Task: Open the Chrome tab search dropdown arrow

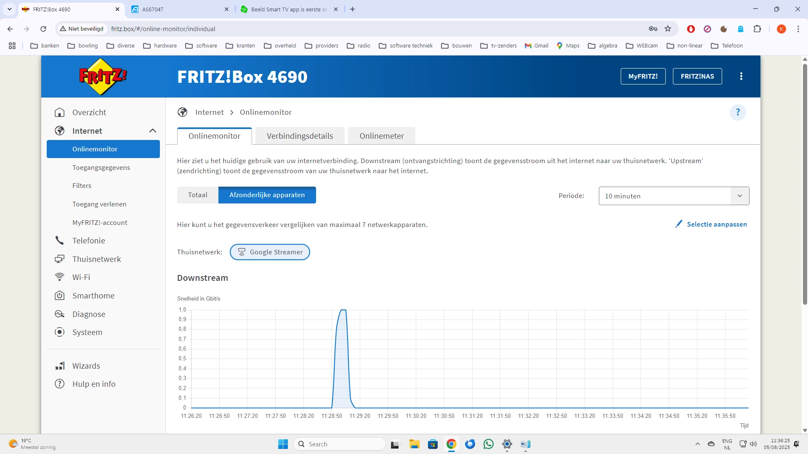Action: tap(9, 9)
